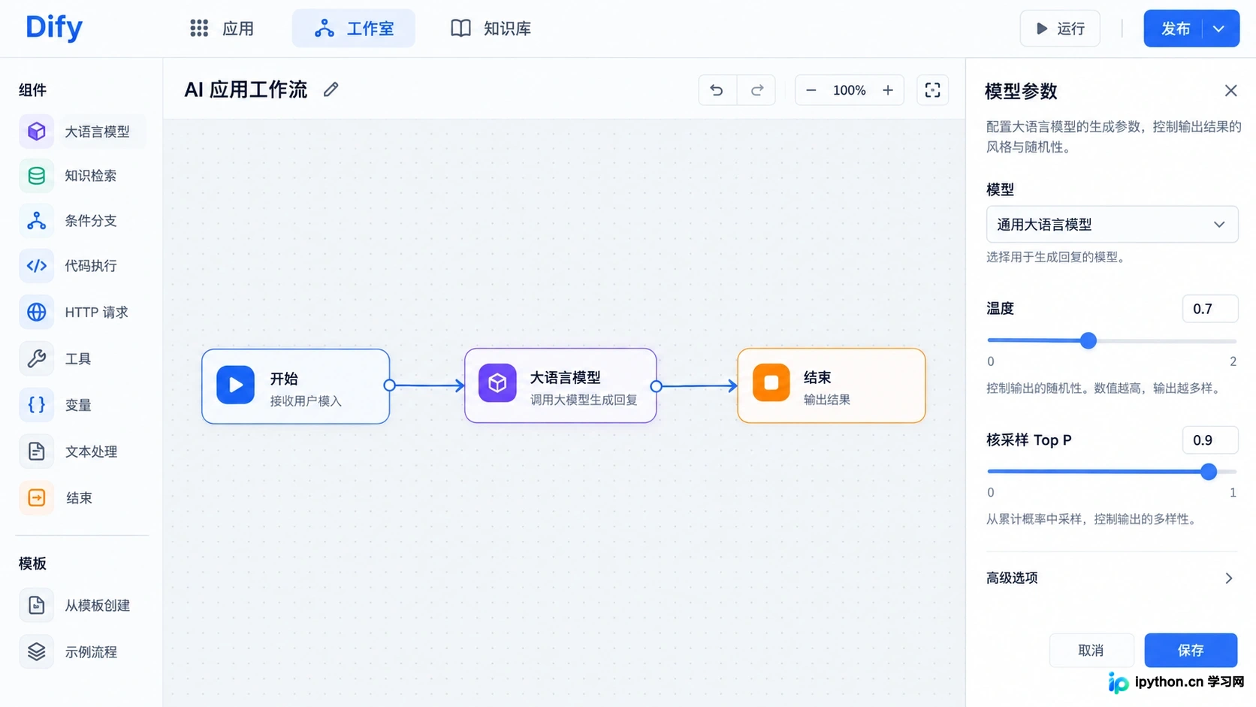Fit canvas to screen icon
Viewport: 1256px width, 707px height.
tap(932, 90)
